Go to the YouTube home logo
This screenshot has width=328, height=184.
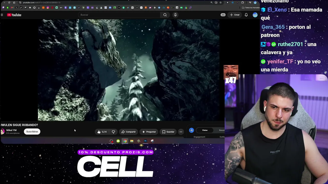14,15
